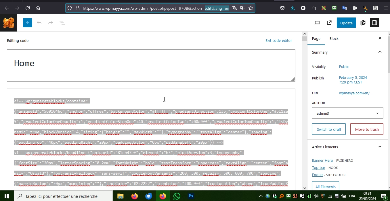Viewport: 390px width, 201px height.
Task: Click the Wi-Fi network tray icon
Action: 330,196
